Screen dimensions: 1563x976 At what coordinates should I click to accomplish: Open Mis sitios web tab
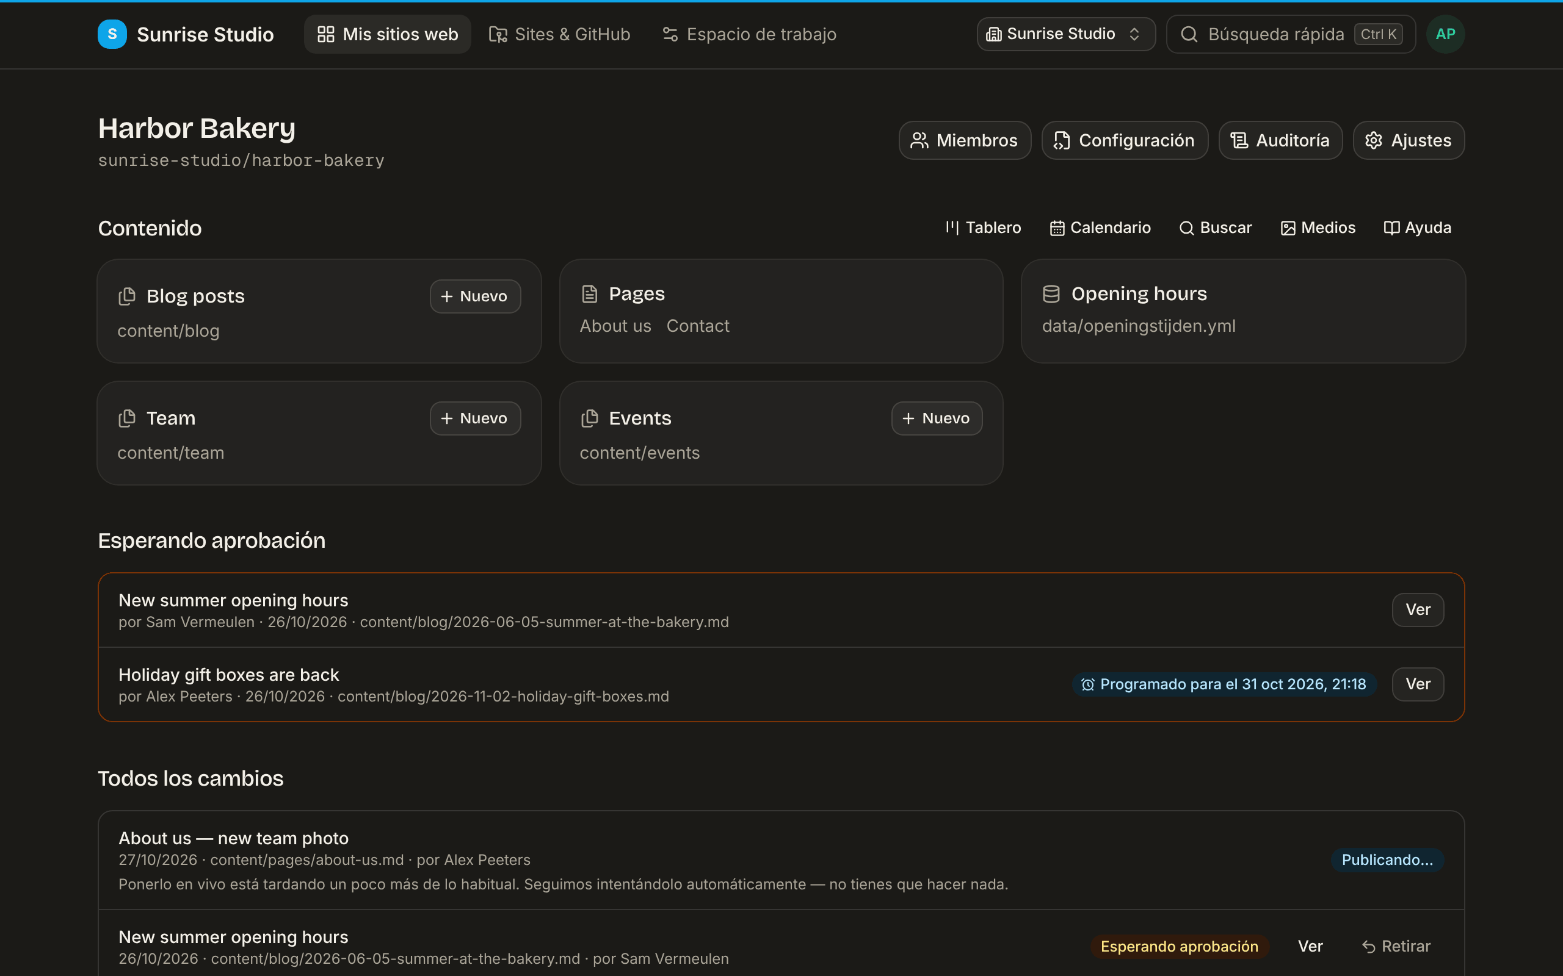[x=388, y=34]
